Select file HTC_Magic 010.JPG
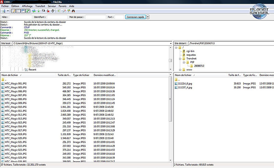The width and height of the screenshot is (274, 168). click(16, 107)
